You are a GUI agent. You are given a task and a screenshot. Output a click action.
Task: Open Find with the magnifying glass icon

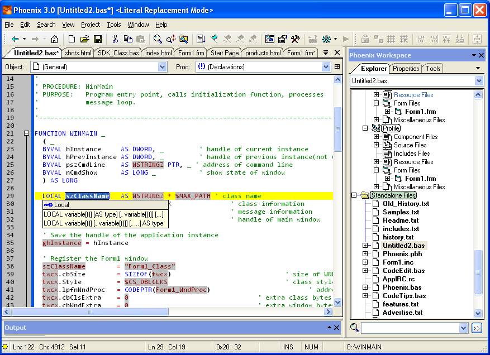click(158, 39)
